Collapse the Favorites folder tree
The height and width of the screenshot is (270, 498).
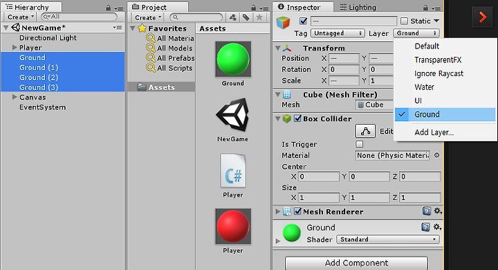pyautogui.click(x=133, y=28)
